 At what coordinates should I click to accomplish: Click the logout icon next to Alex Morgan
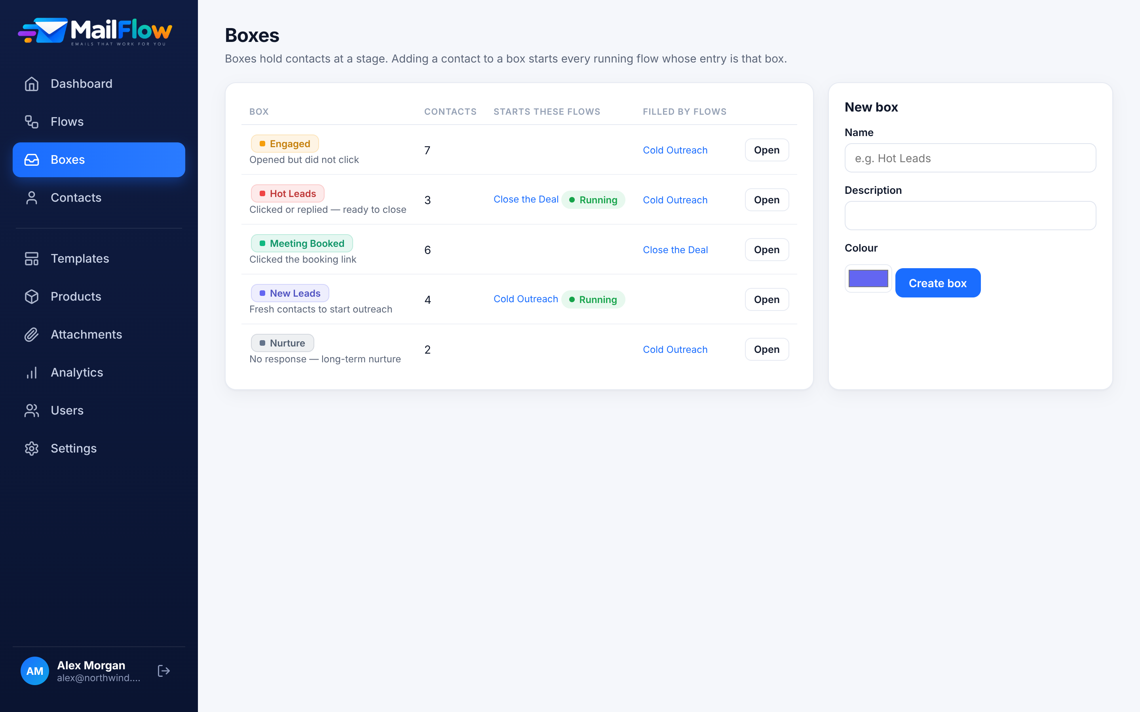click(163, 671)
